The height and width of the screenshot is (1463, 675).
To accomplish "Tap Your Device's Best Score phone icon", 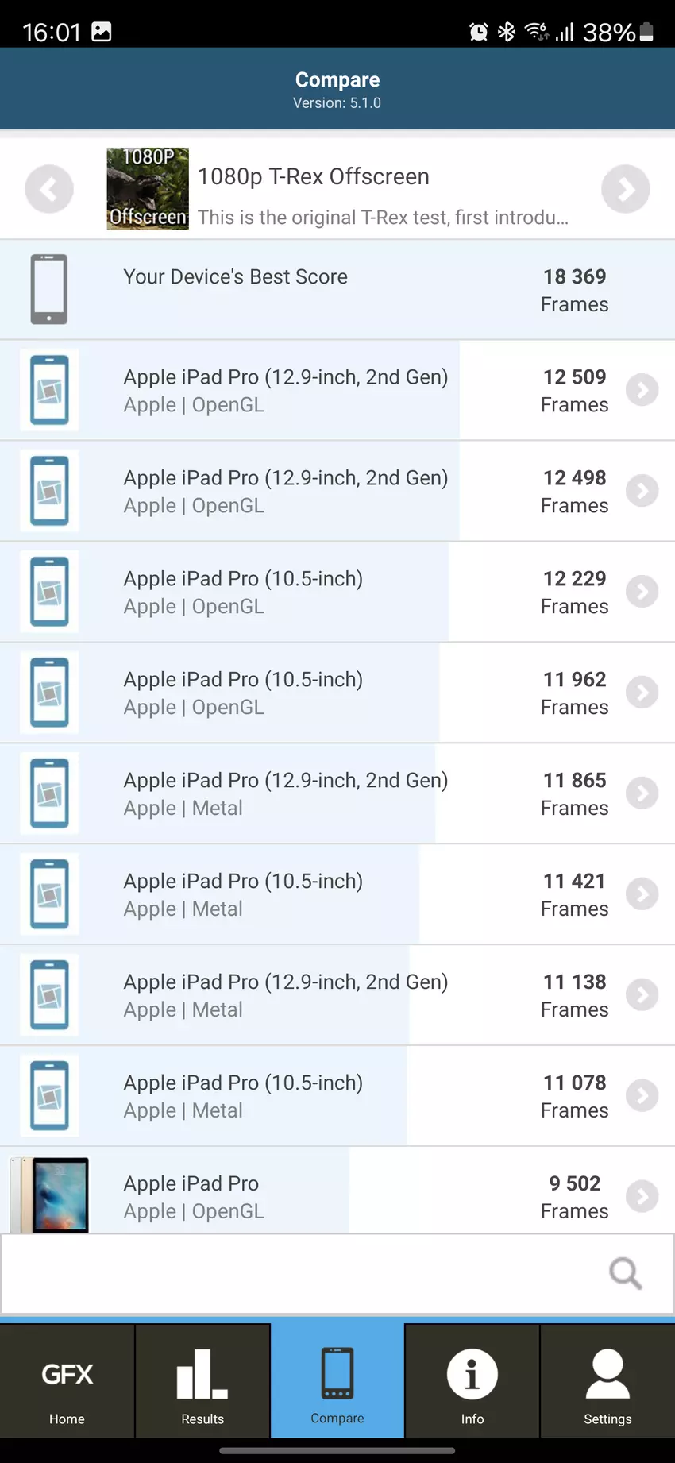I will pos(49,289).
